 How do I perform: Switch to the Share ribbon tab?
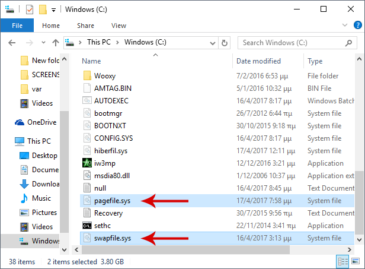pyautogui.click(x=85, y=26)
